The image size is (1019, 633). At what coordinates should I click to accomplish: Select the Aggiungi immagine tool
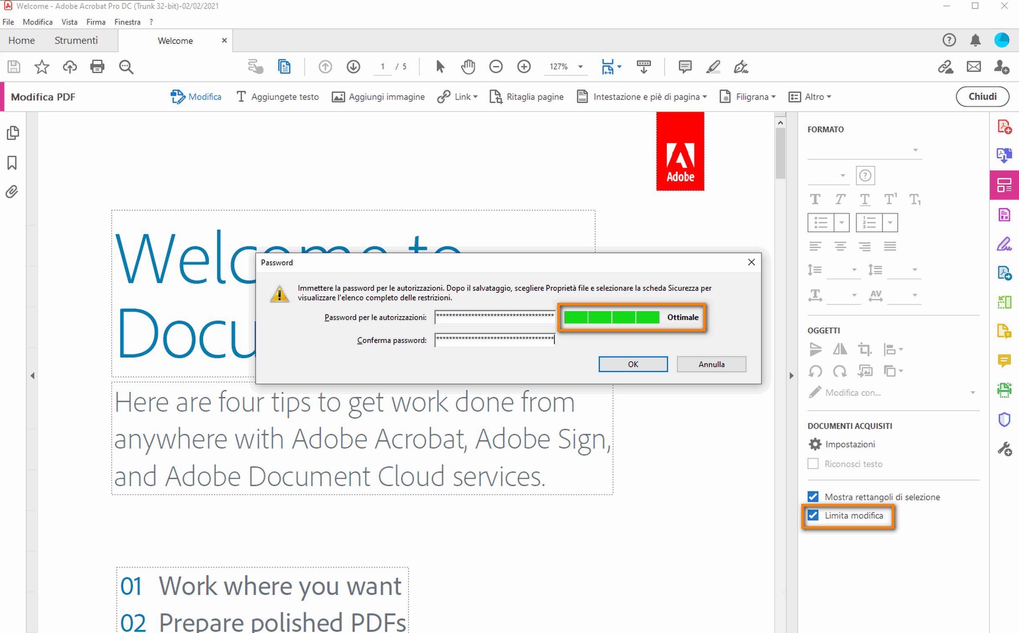point(377,96)
